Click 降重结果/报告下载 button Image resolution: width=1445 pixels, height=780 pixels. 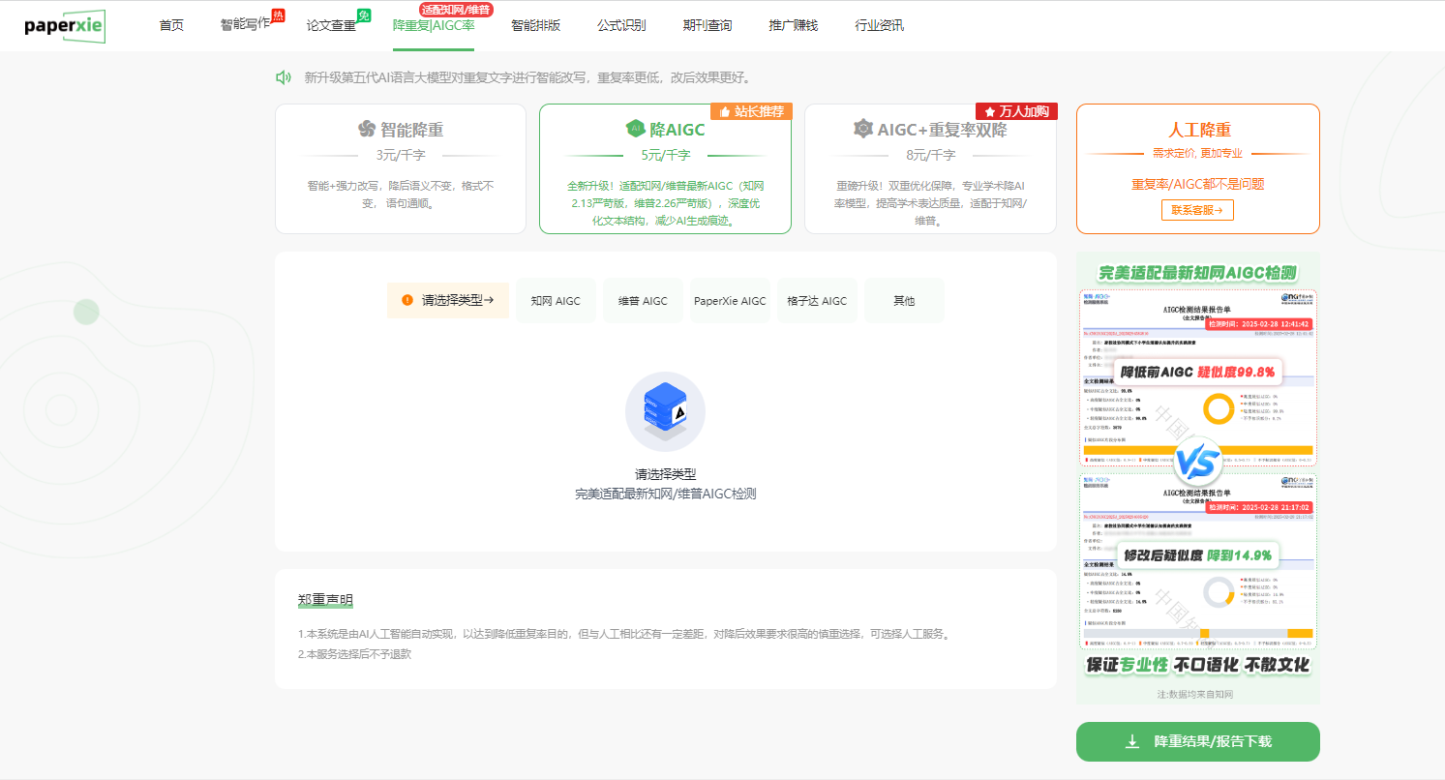1197,742
